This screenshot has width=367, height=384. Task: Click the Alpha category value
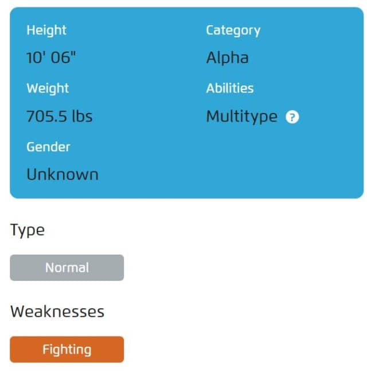point(227,58)
